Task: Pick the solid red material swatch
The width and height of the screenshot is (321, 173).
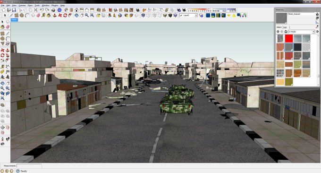Action: click(x=289, y=38)
